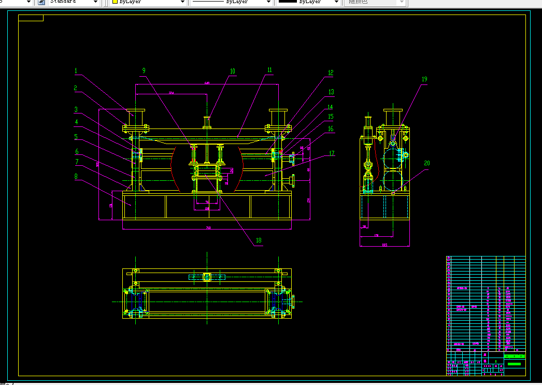542x385 pixels.
Task: Select part label number 12
Action: tap(331, 73)
